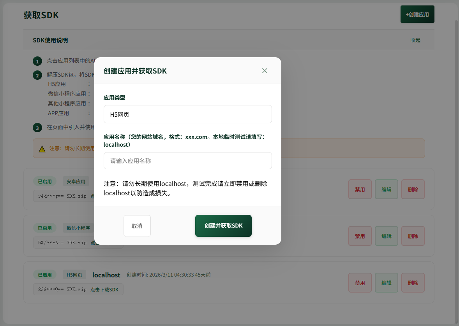Click the +创建应用 button at top right
The image size is (459, 326).
pyautogui.click(x=417, y=14)
